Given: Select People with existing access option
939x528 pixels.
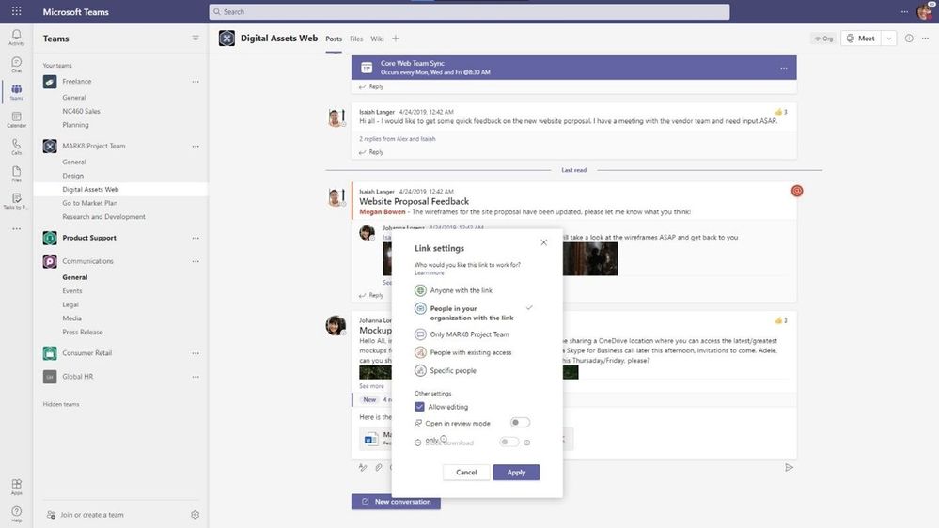Looking at the screenshot, I should point(462,352).
